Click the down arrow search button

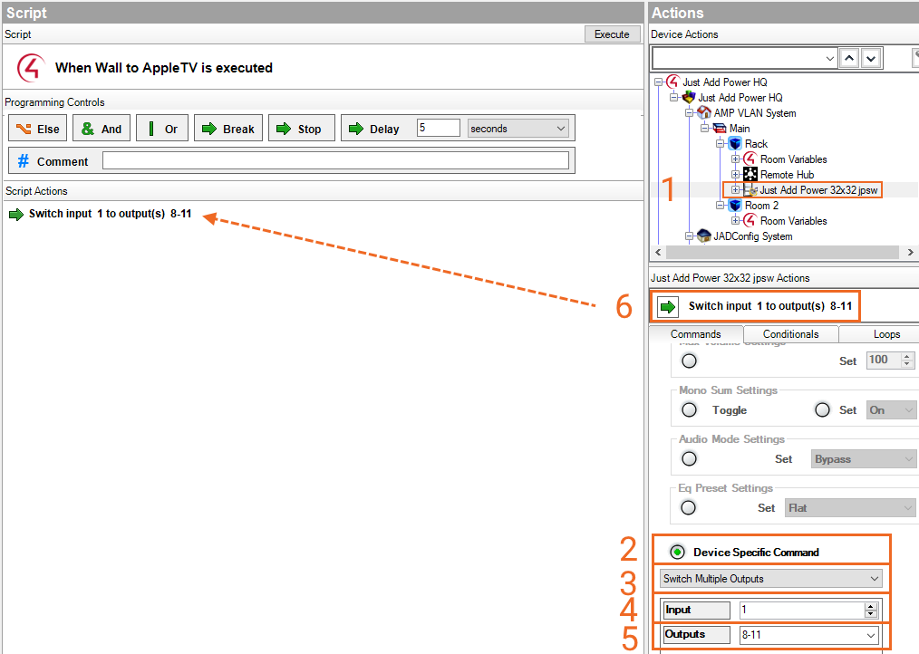pyautogui.click(x=871, y=58)
